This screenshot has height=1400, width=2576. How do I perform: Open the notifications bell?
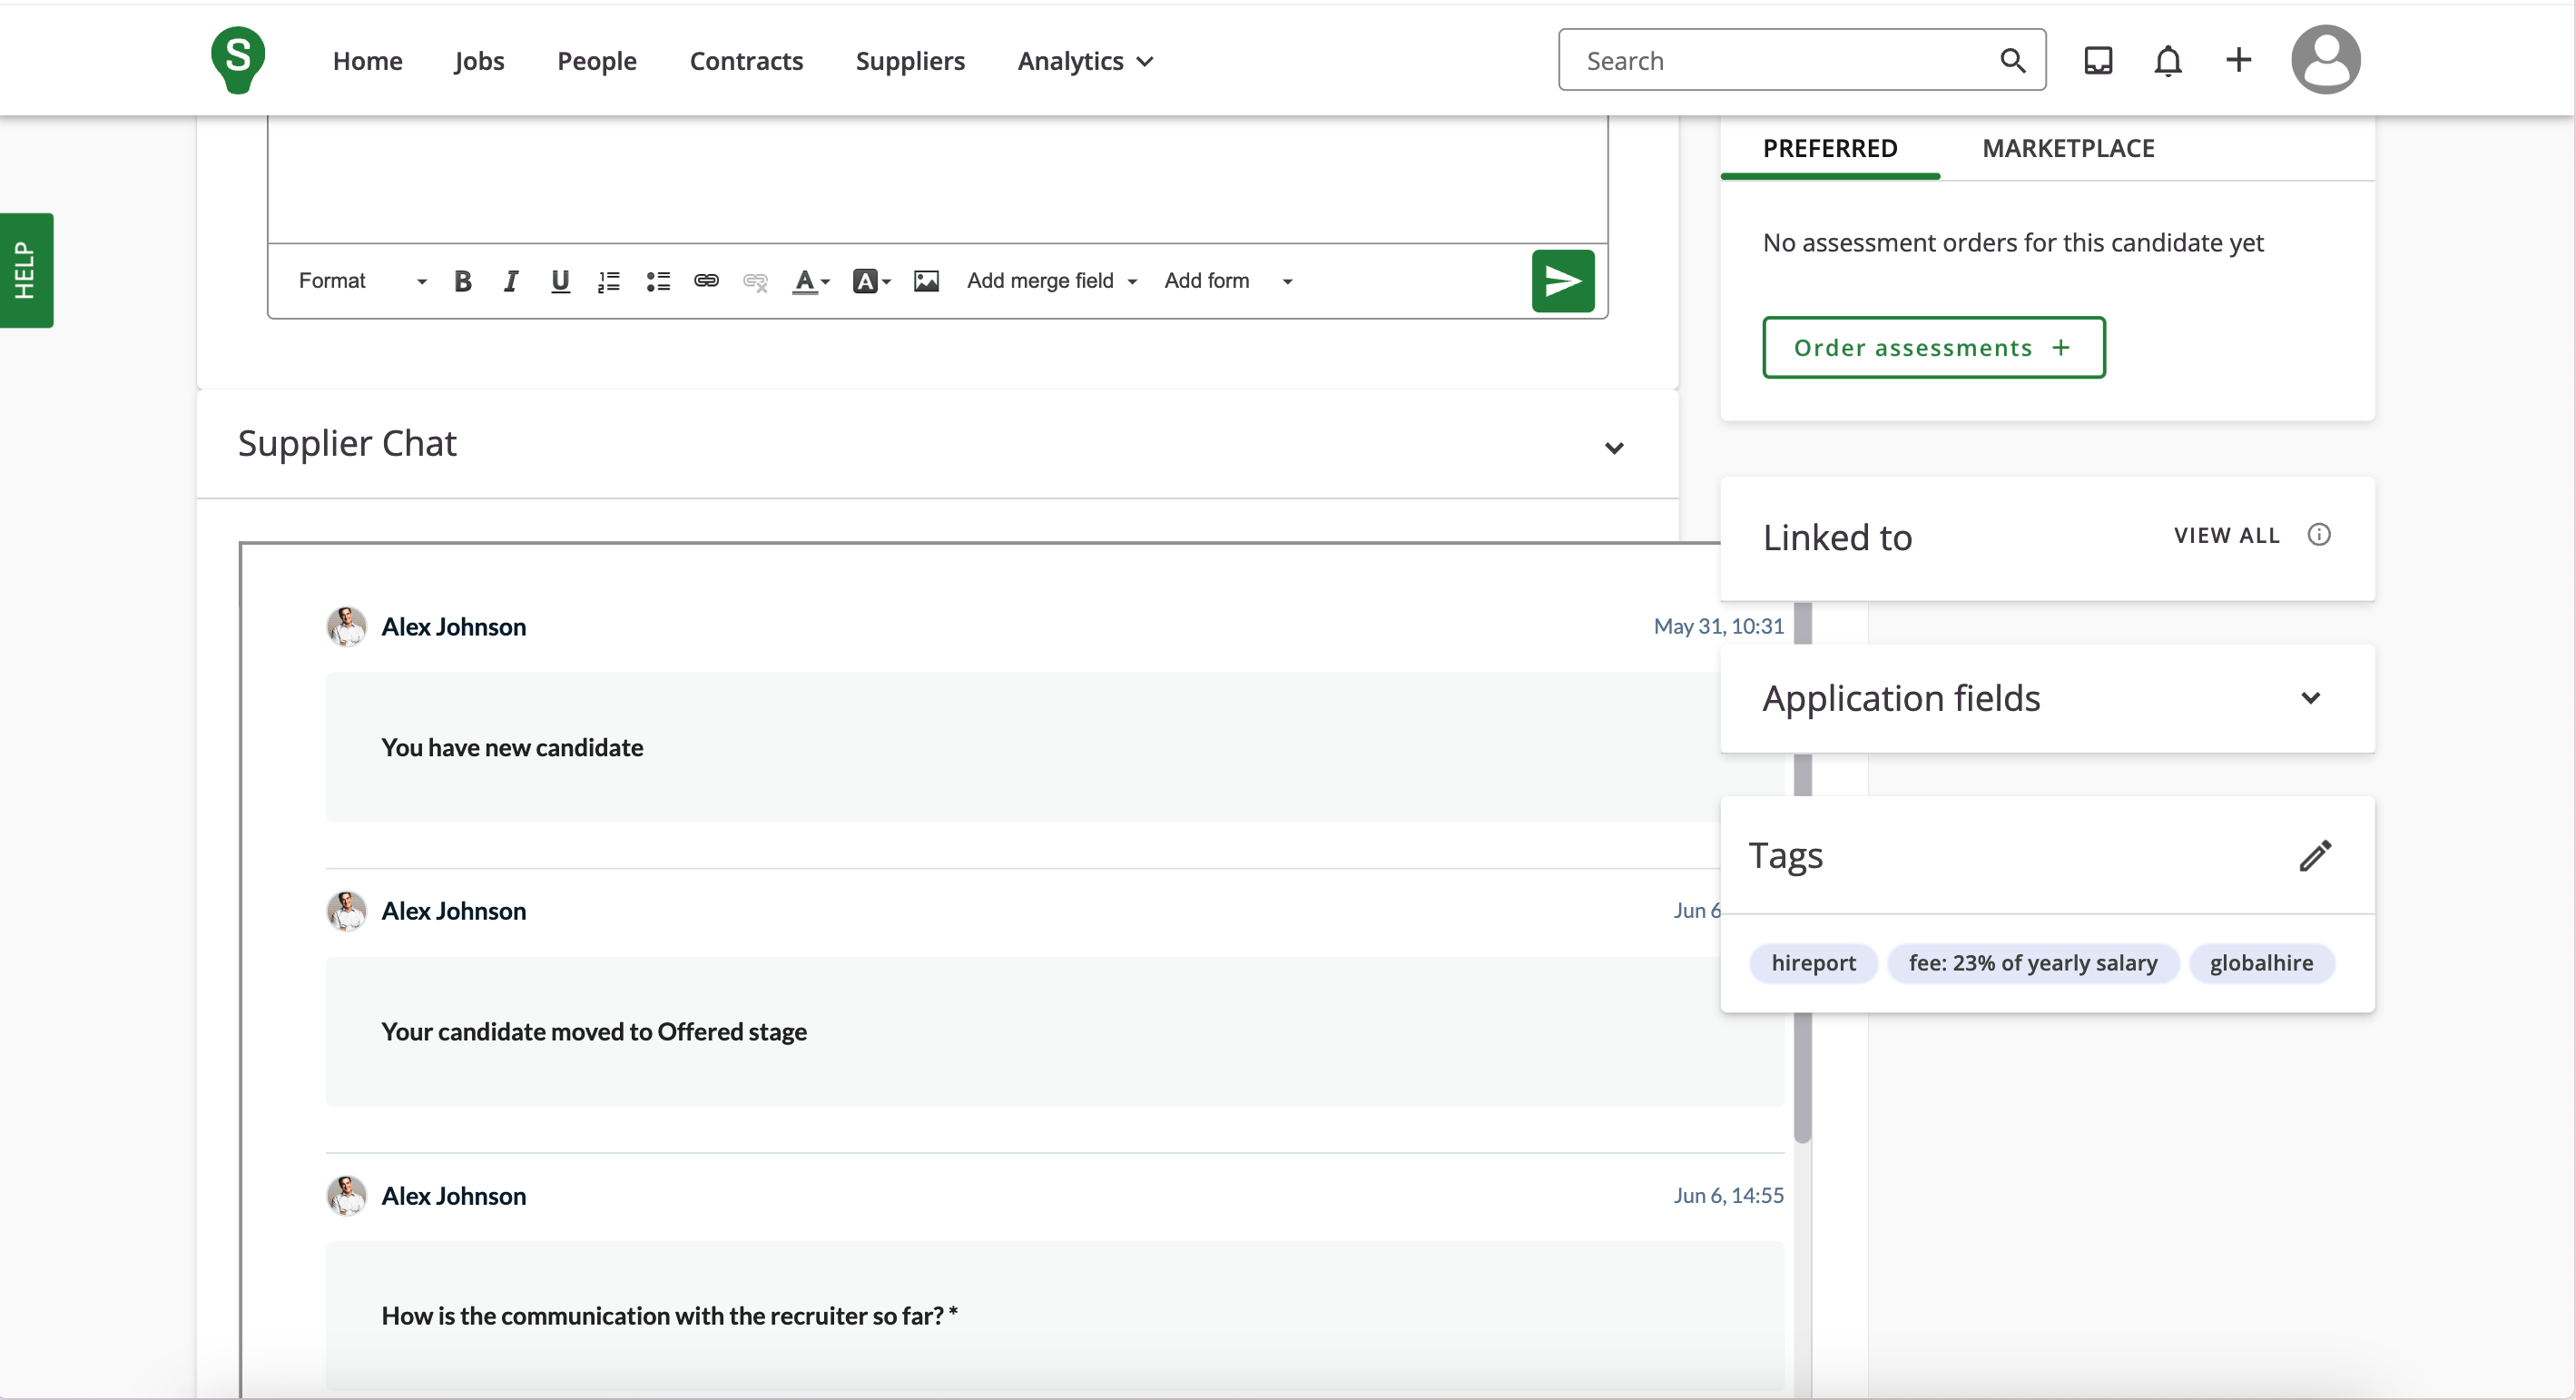coord(2167,61)
